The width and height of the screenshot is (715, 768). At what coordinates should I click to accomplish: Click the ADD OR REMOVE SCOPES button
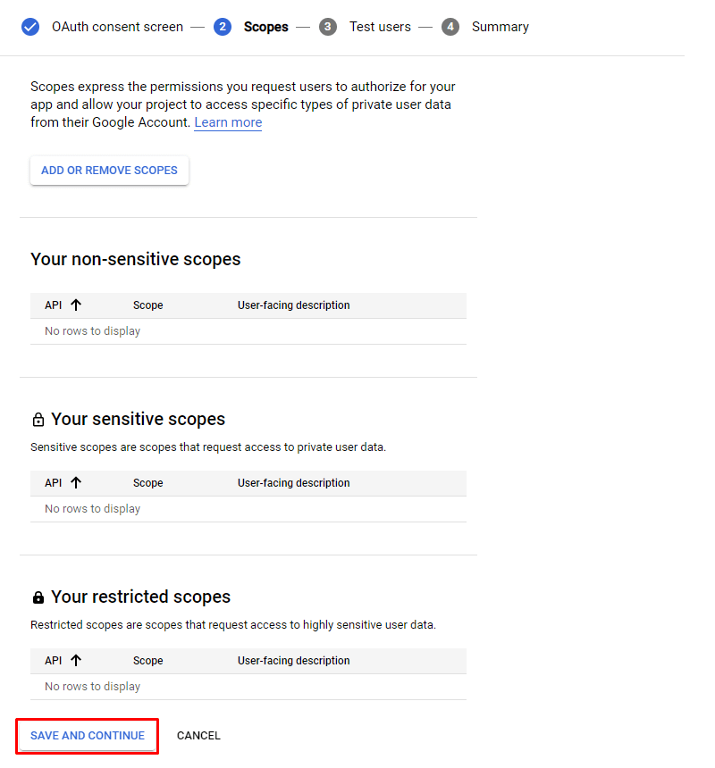click(109, 170)
